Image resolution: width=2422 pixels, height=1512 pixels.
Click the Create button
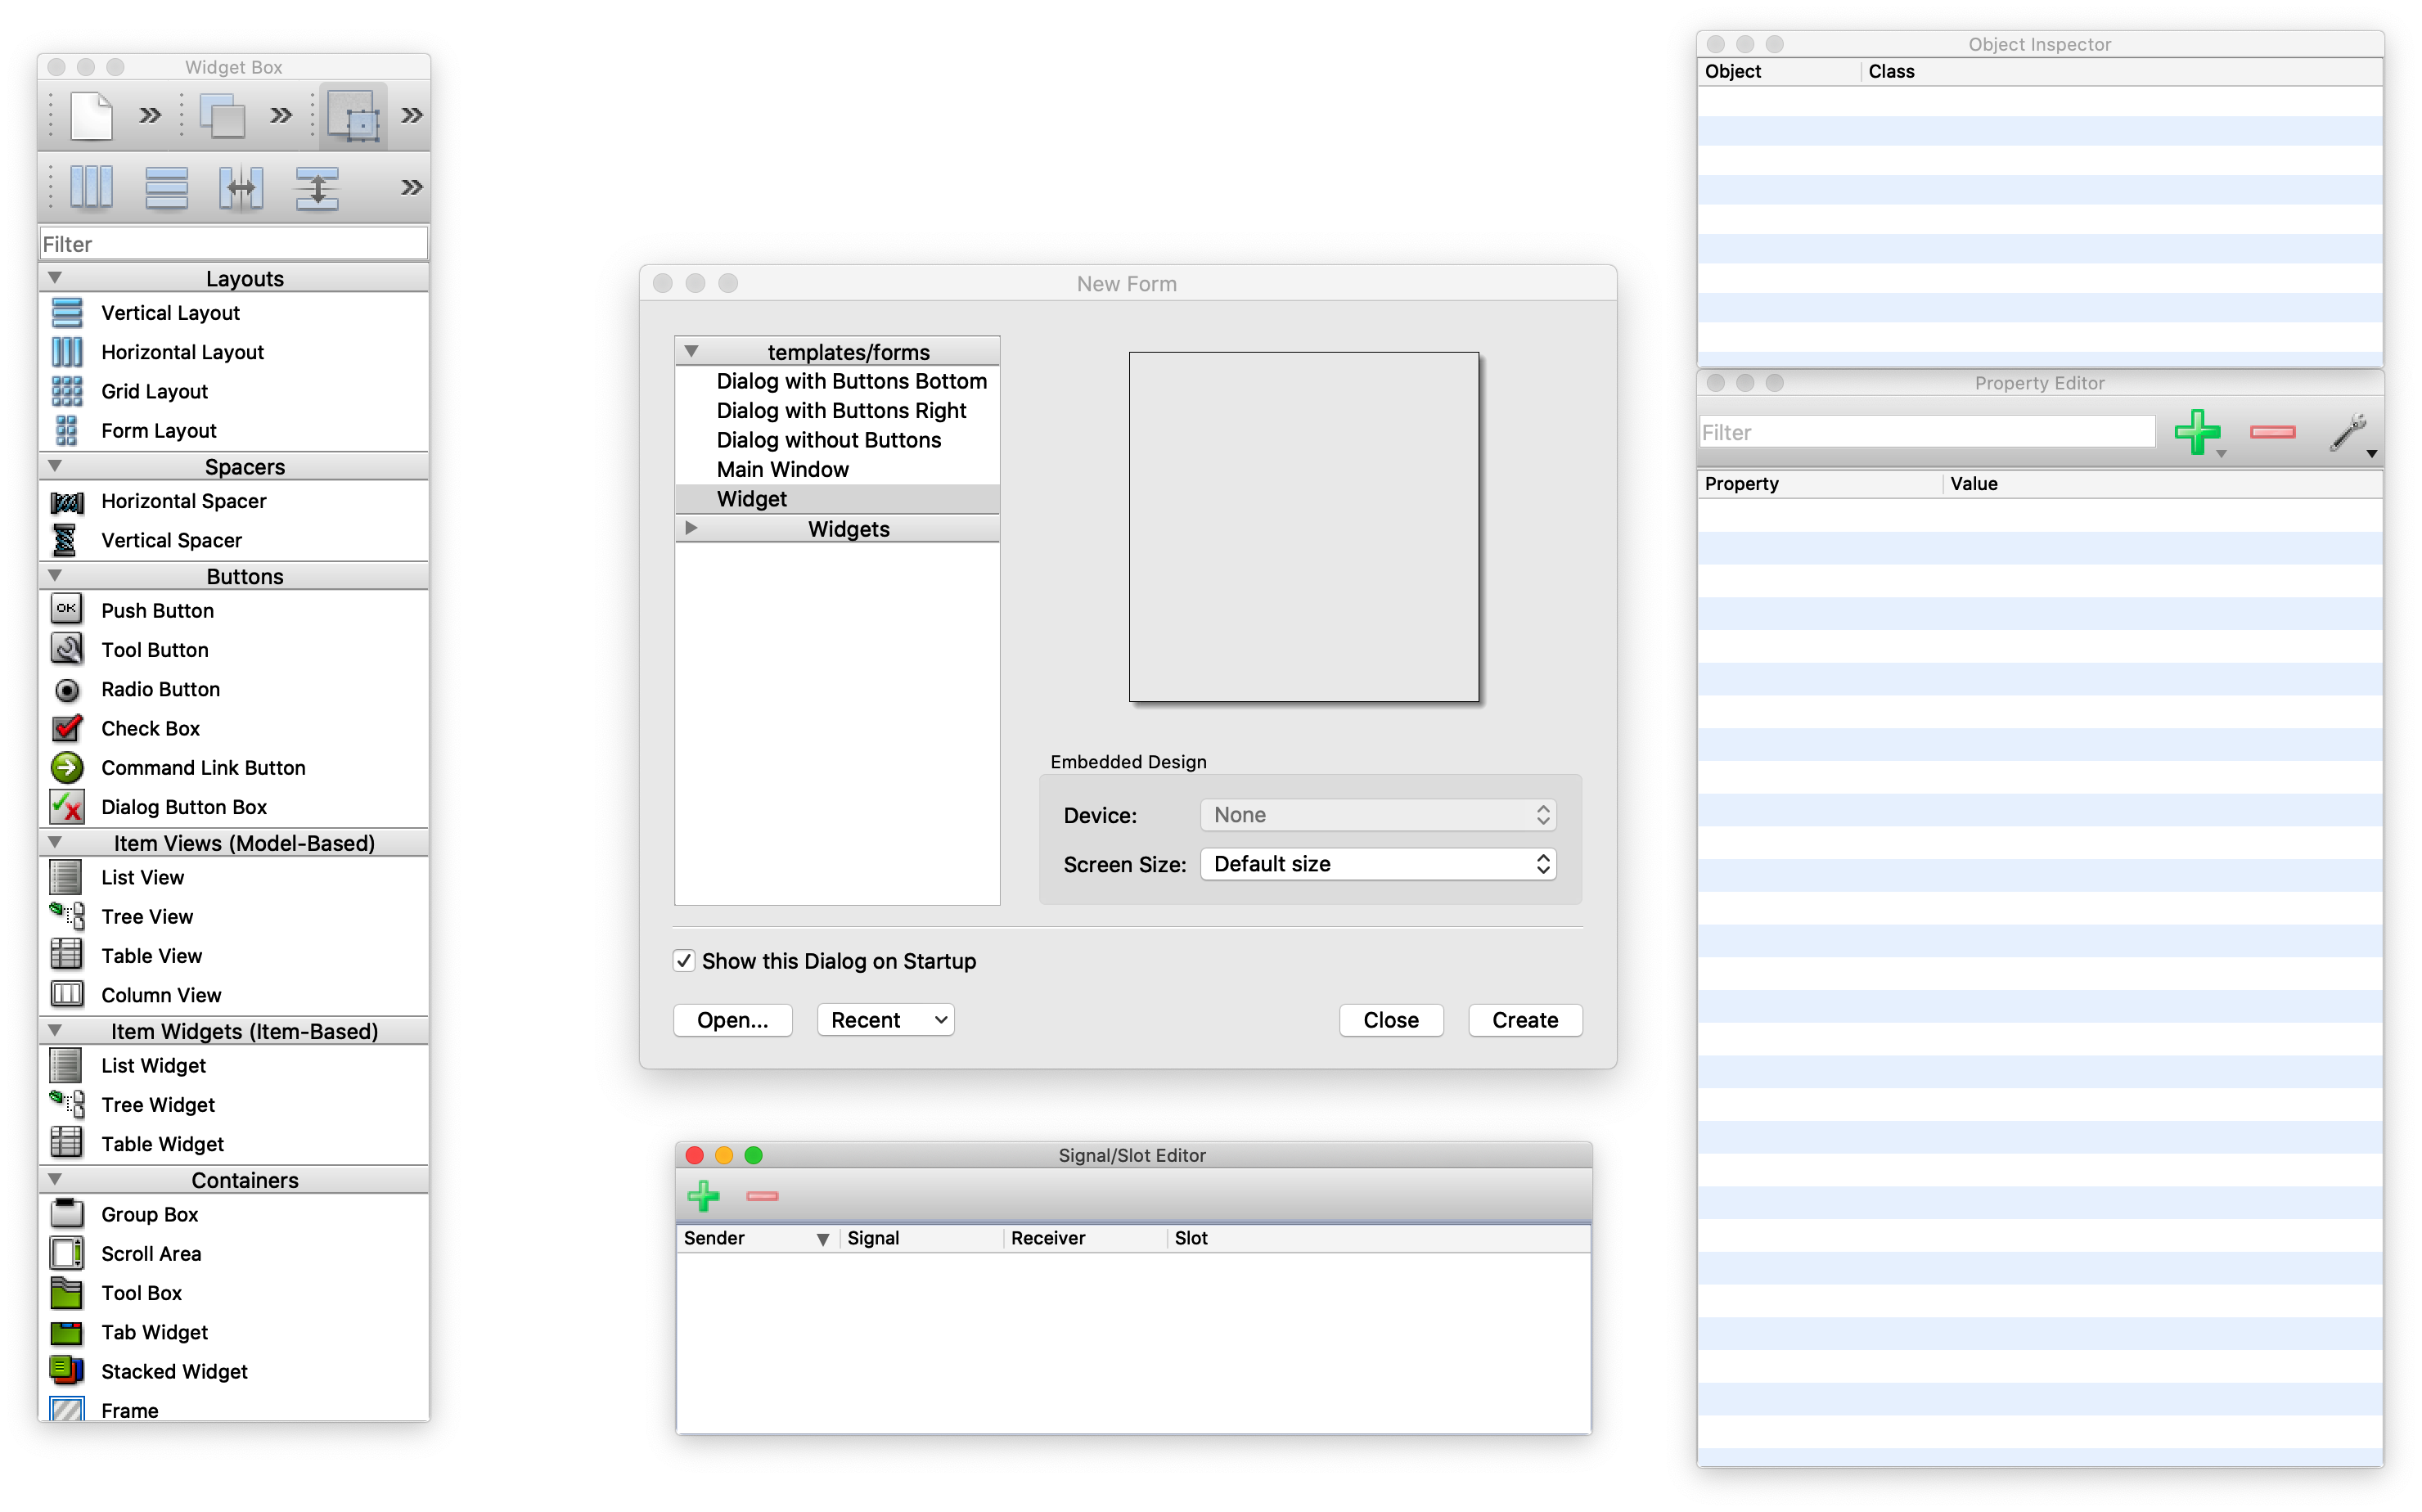click(x=1524, y=1020)
